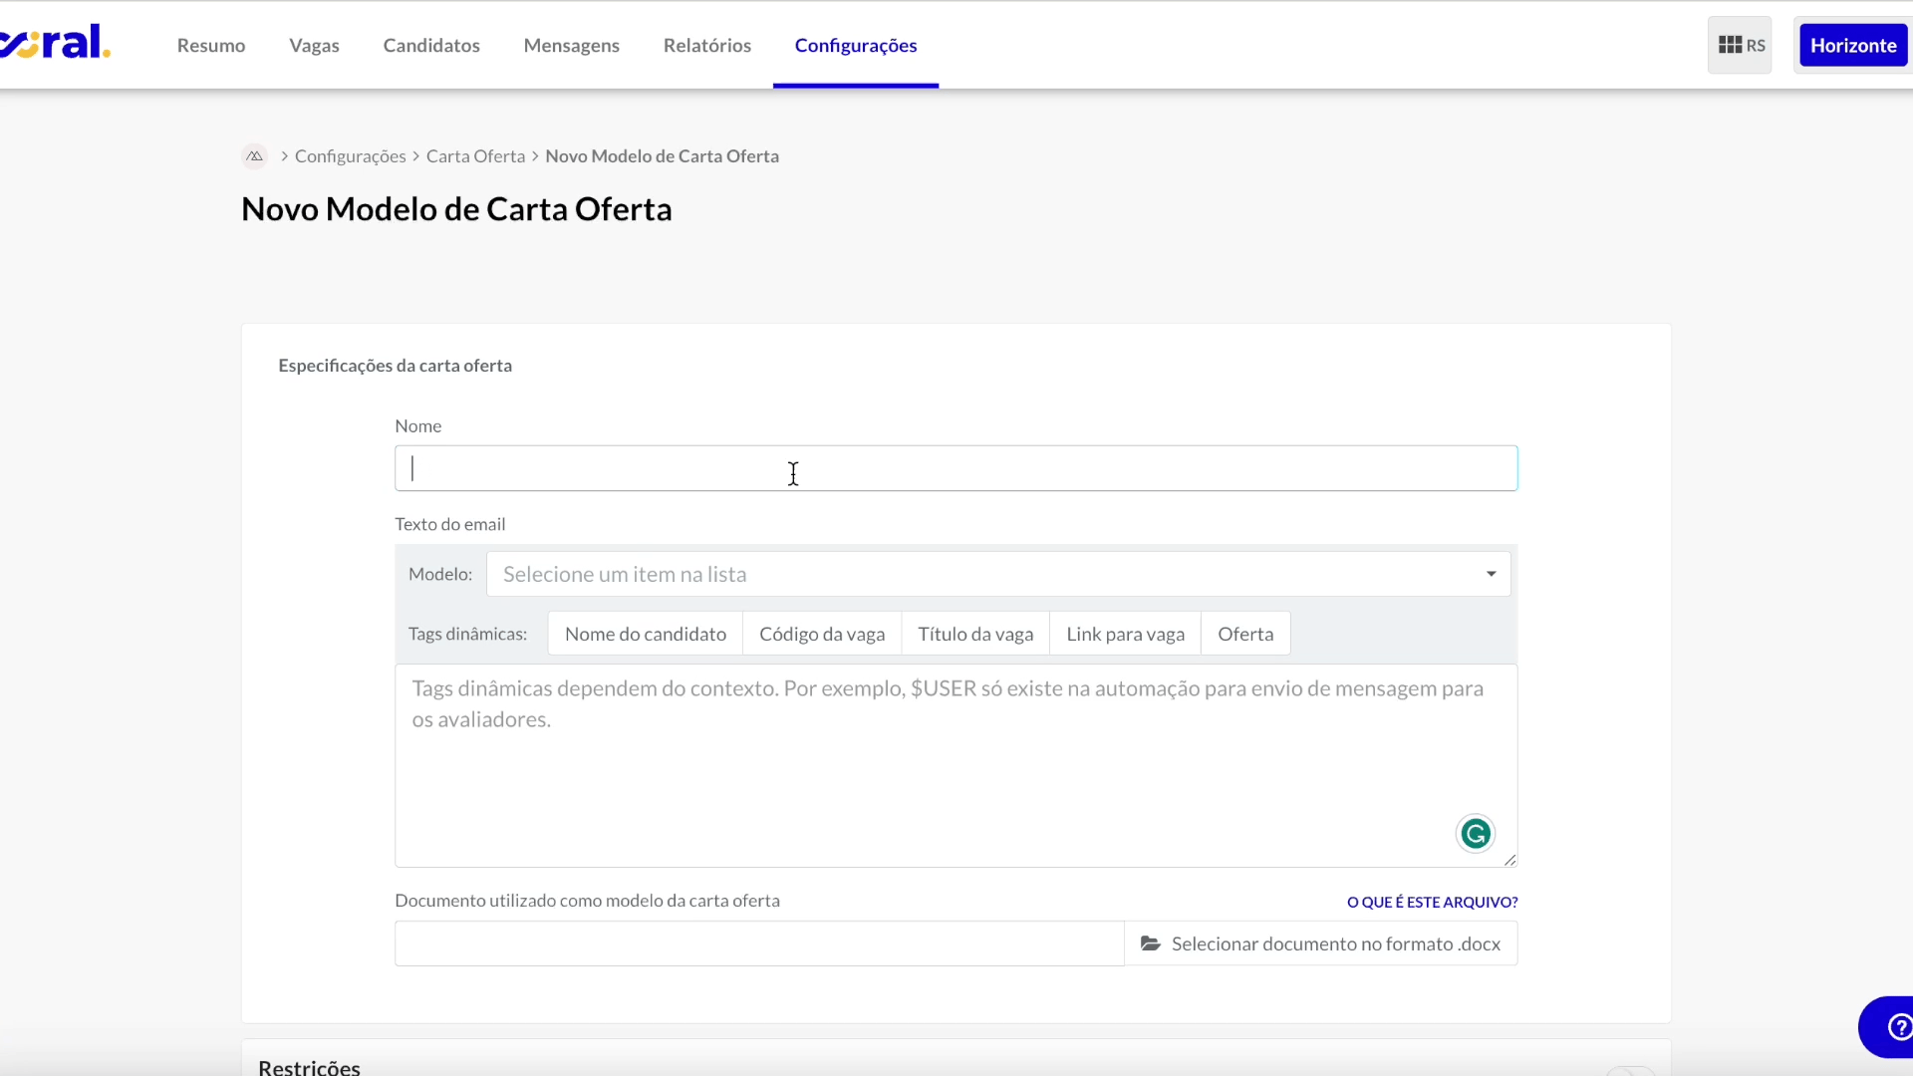
Task: Insert the Oferta dynamic tag
Action: coord(1245,634)
